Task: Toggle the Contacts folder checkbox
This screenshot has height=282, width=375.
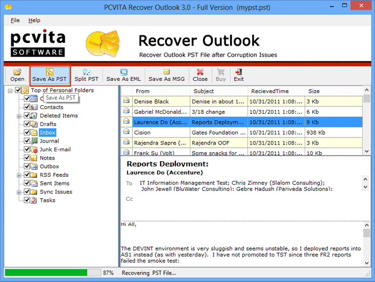Action: 27,107
